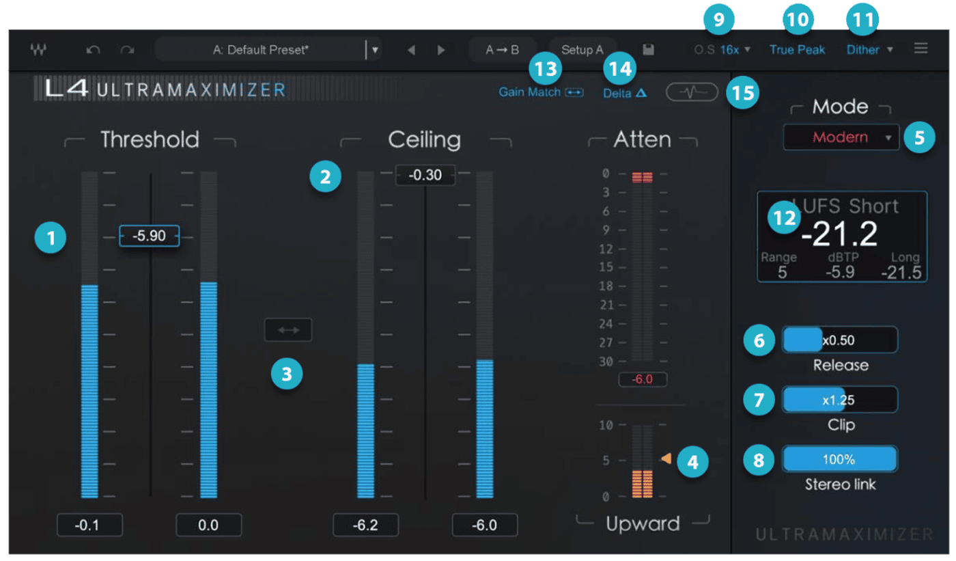Click the L4 Ultramaximizer title logo
Viewport: 956px width, 561px height.
point(165,89)
